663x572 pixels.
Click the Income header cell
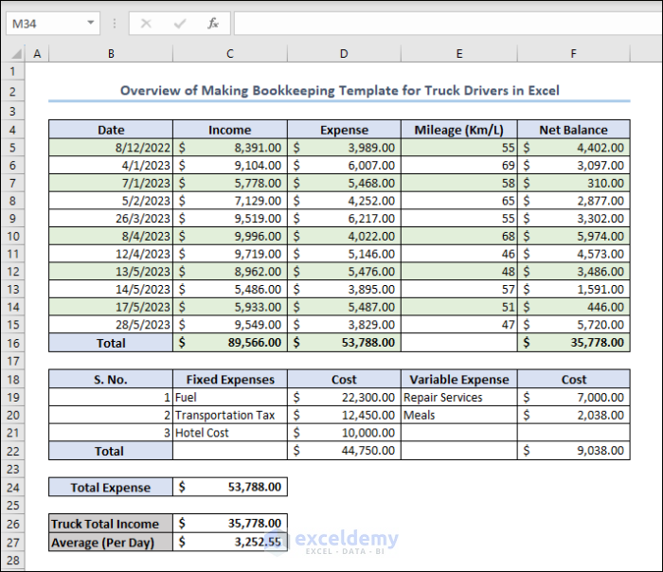[x=230, y=130]
